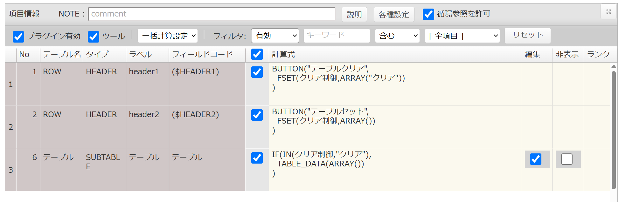626x202 pixels.
Task: Click the NOTE comment input field
Action: coord(212,14)
